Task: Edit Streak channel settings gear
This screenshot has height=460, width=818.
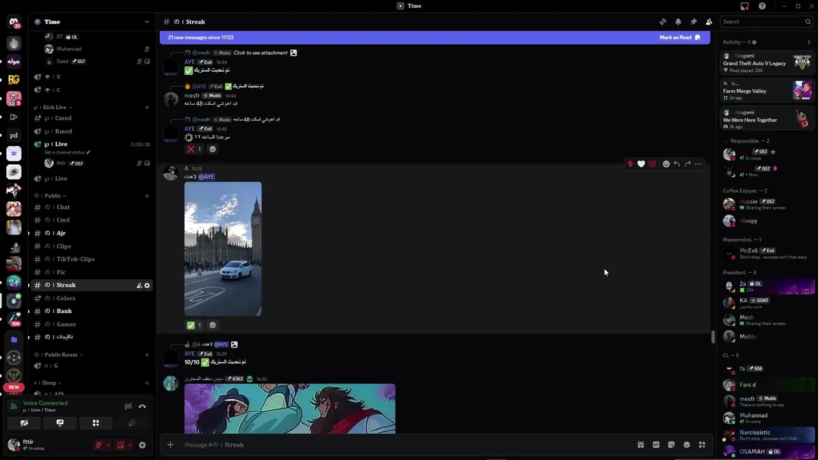Action: (x=147, y=286)
